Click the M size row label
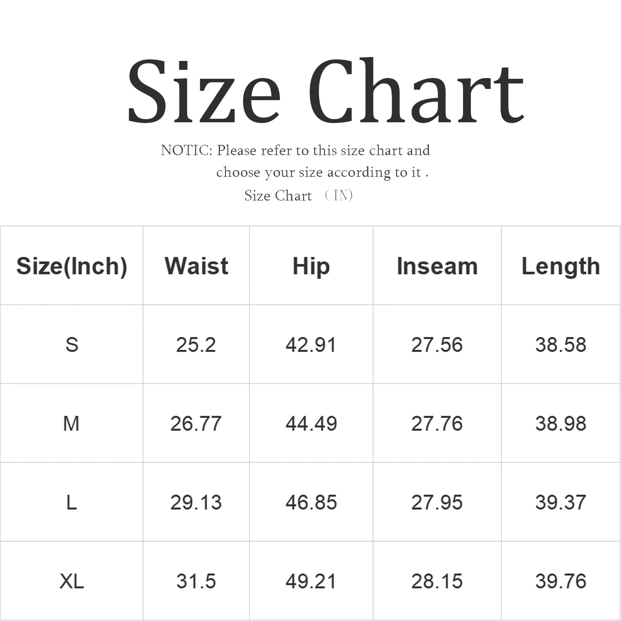The image size is (621, 621). click(71, 423)
